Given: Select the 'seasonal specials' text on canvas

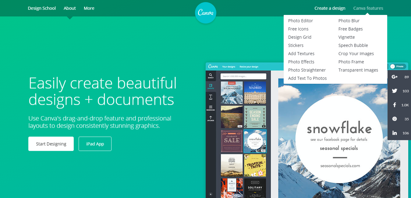Looking at the screenshot, I should click(339, 148).
